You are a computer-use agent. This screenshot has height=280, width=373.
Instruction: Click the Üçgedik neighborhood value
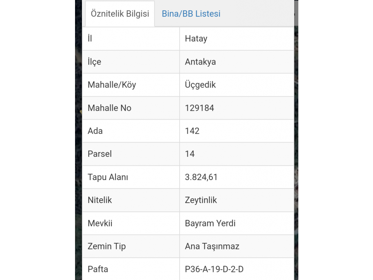[x=200, y=85]
